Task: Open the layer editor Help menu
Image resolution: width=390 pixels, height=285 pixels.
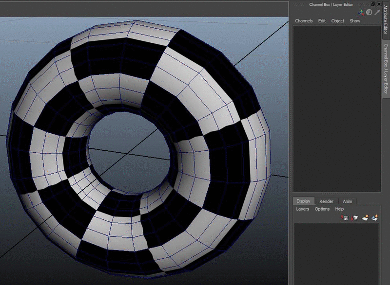Action: coord(339,209)
